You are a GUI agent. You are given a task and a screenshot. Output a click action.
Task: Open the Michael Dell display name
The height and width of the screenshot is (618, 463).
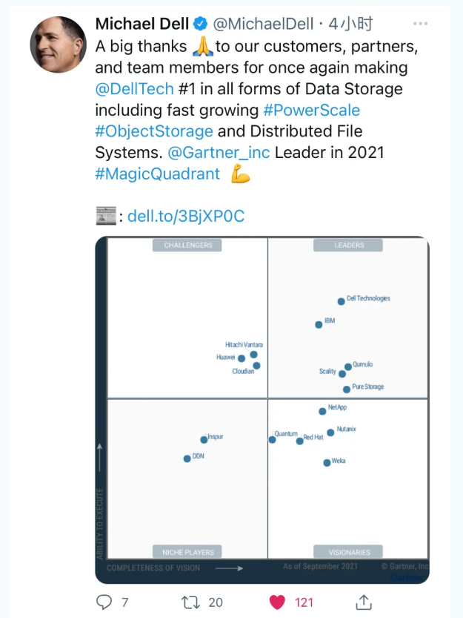pos(142,24)
